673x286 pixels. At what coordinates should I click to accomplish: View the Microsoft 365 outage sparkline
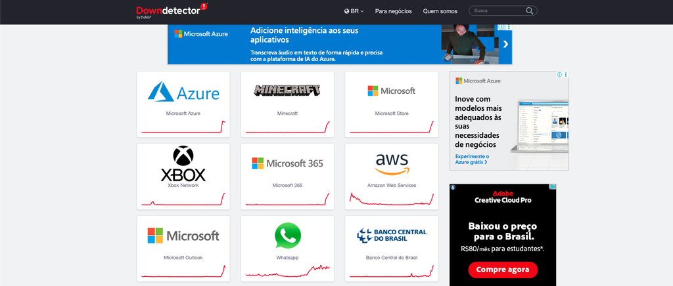pyautogui.click(x=287, y=199)
